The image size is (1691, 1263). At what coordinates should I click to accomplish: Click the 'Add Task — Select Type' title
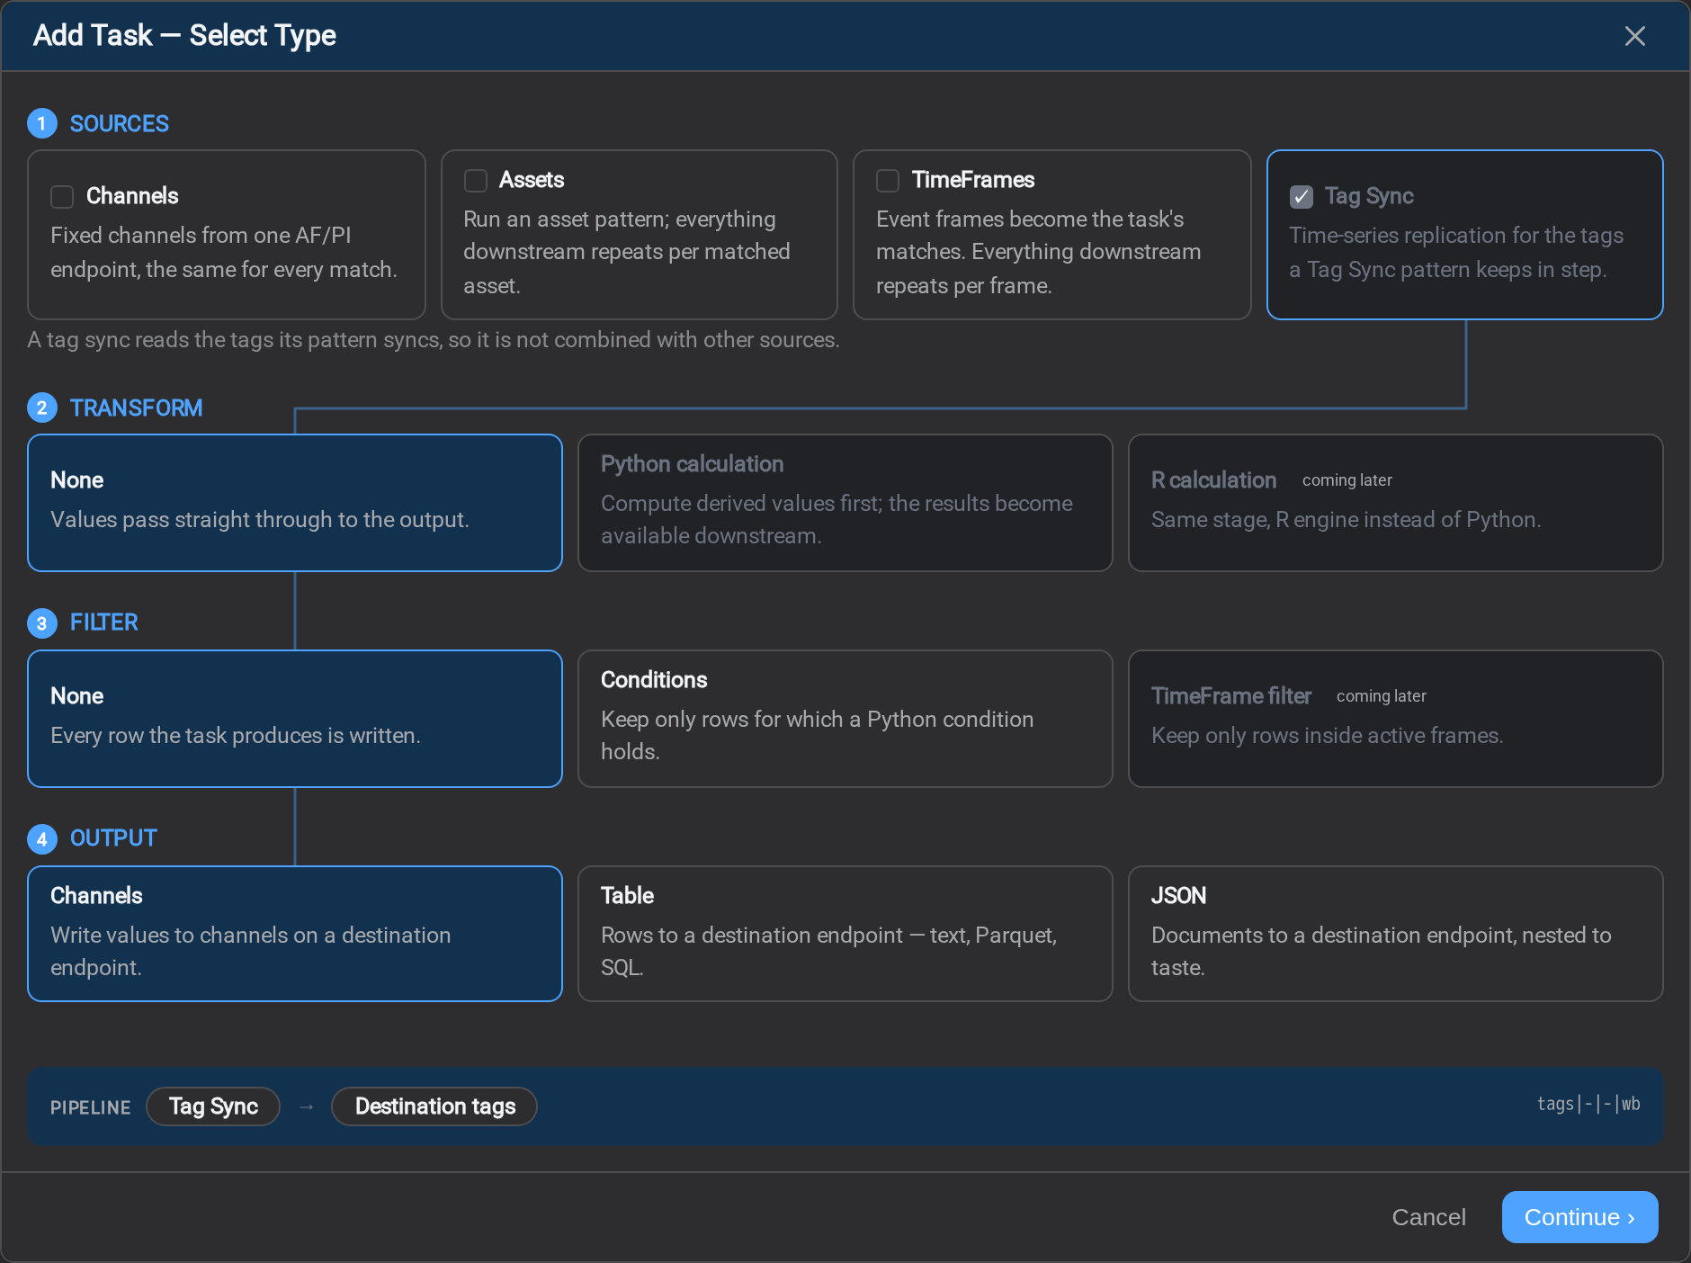click(184, 35)
